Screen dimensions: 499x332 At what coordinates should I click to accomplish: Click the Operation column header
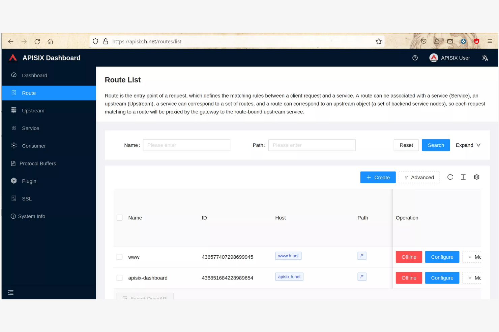(407, 218)
